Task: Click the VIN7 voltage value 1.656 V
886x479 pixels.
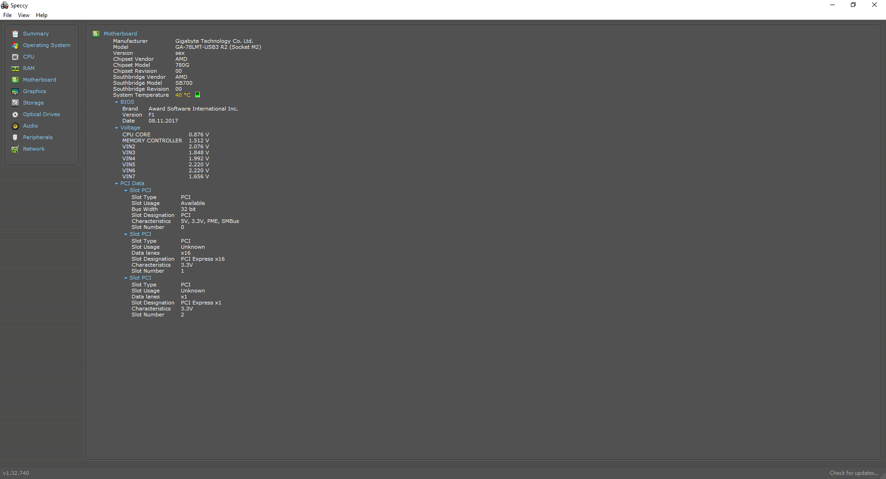Action: [199, 176]
